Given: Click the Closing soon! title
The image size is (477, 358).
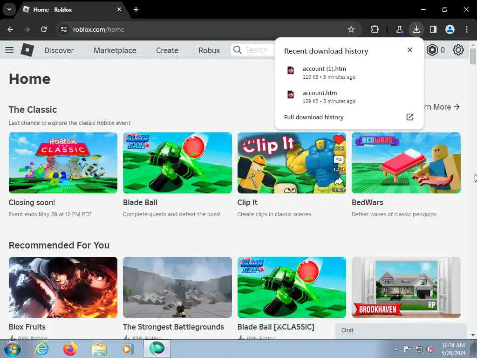Looking at the screenshot, I should click(32, 202).
